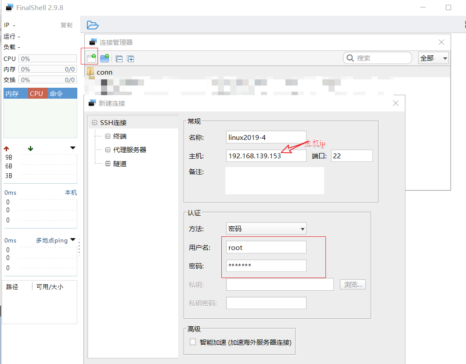Open the network graph dropdown triangle
466x364 pixels.
73,148
